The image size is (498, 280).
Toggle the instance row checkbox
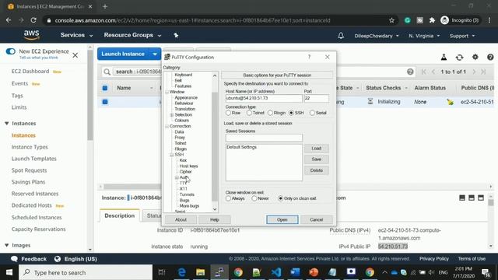click(105, 102)
